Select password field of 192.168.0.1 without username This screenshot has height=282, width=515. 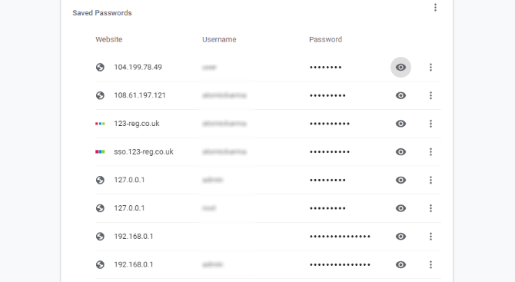tap(340, 237)
